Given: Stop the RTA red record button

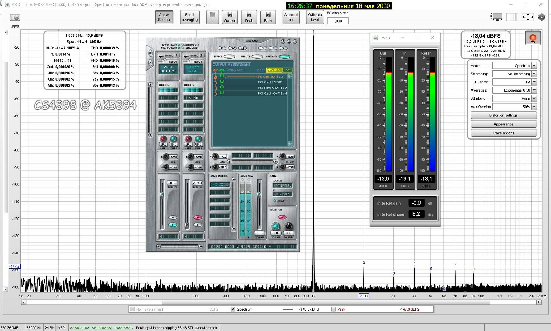Looking at the screenshot, I should (x=533, y=38).
